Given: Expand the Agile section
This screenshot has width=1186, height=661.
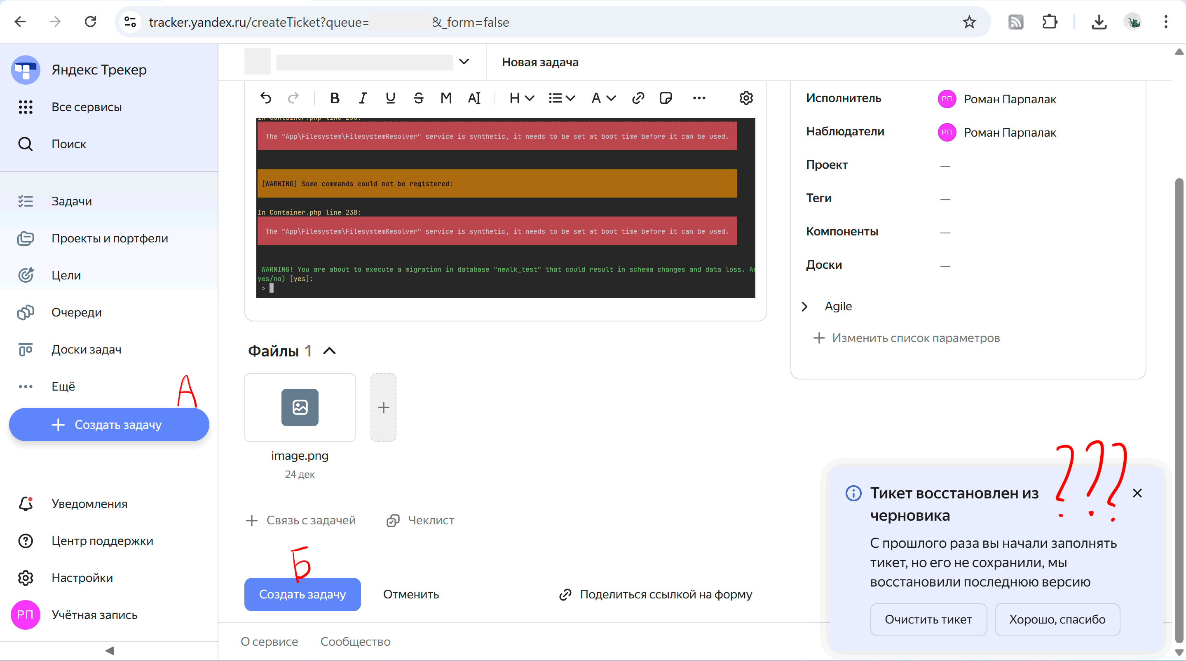Looking at the screenshot, I should 804,306.
